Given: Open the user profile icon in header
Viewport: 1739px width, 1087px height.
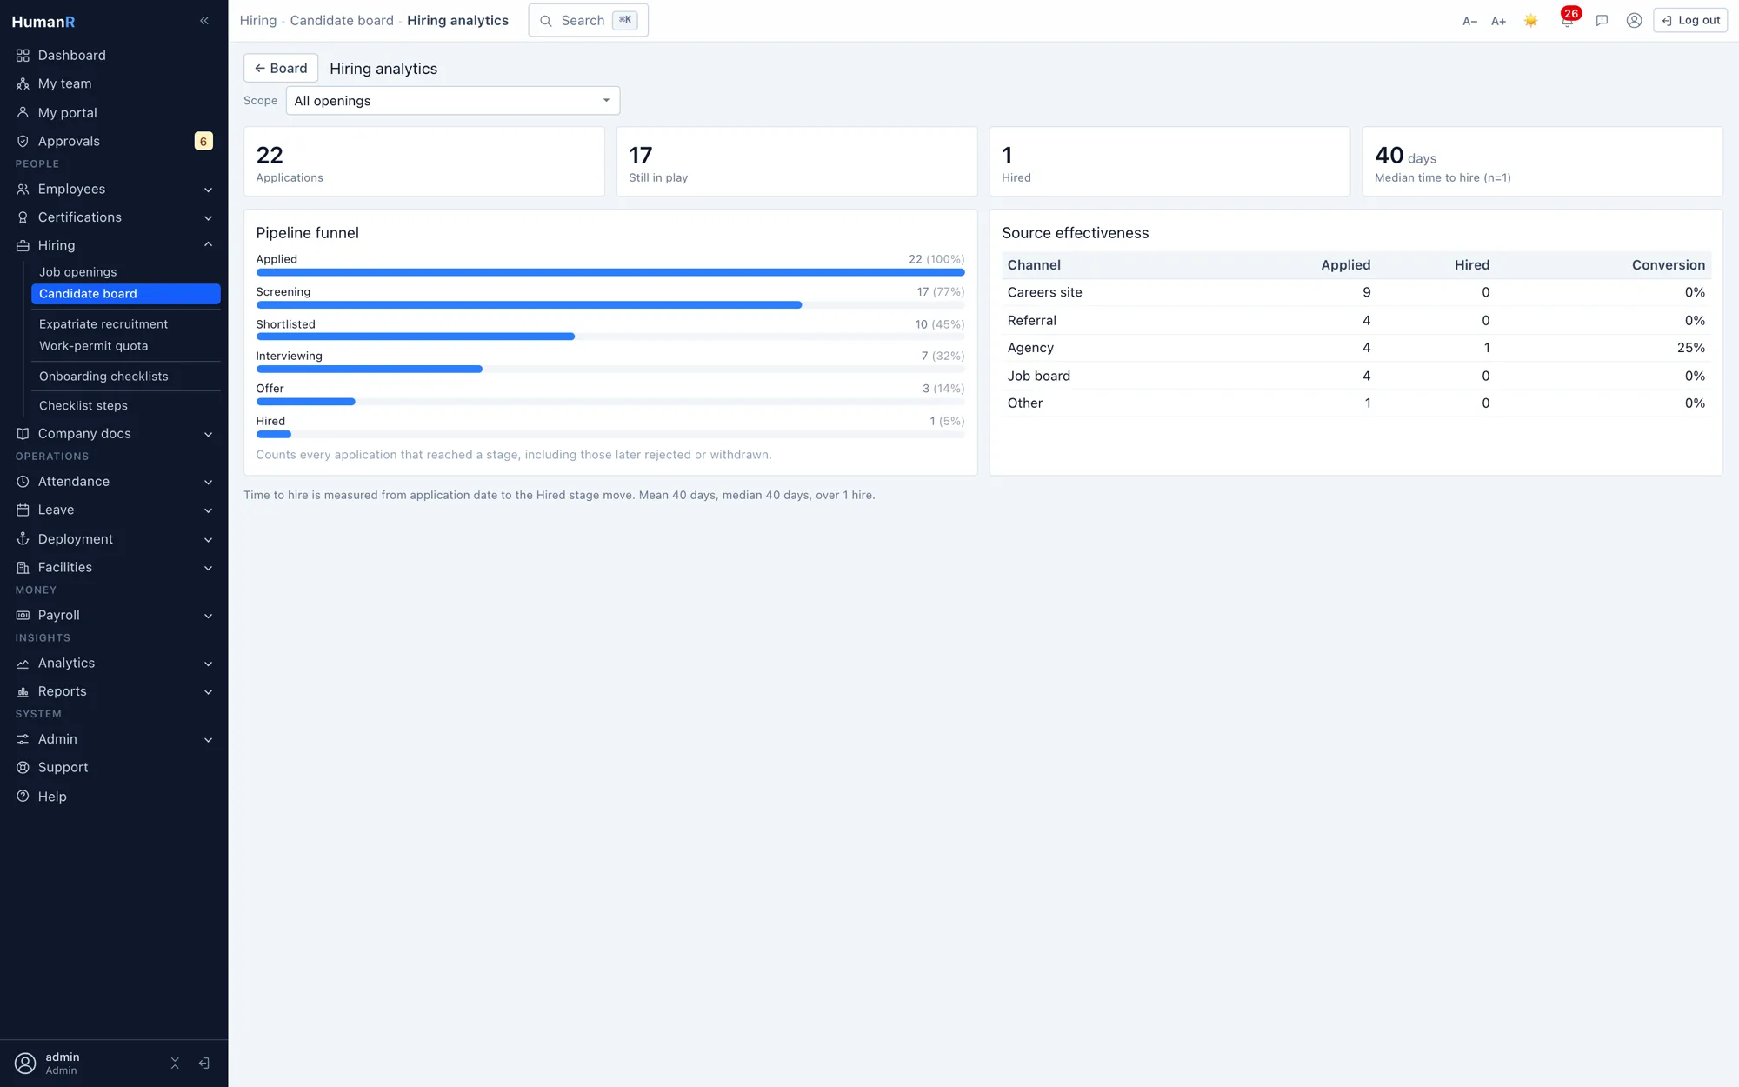Looking at the screenshot, I should click(1635, 21).
